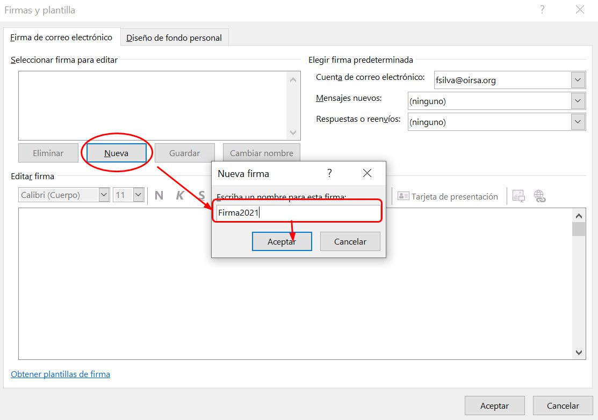Open the font size 11 dropdown
The height and width of the screenshot is (420, 598).
(138, 195)
